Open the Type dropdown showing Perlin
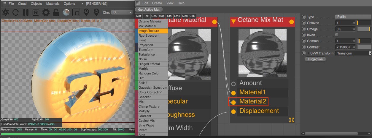Screen dimensions: 372x138 point(353,17)
